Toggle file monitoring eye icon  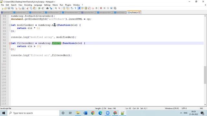96,8
